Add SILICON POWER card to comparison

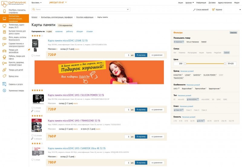pyautogui.click(x=157, y=110)
